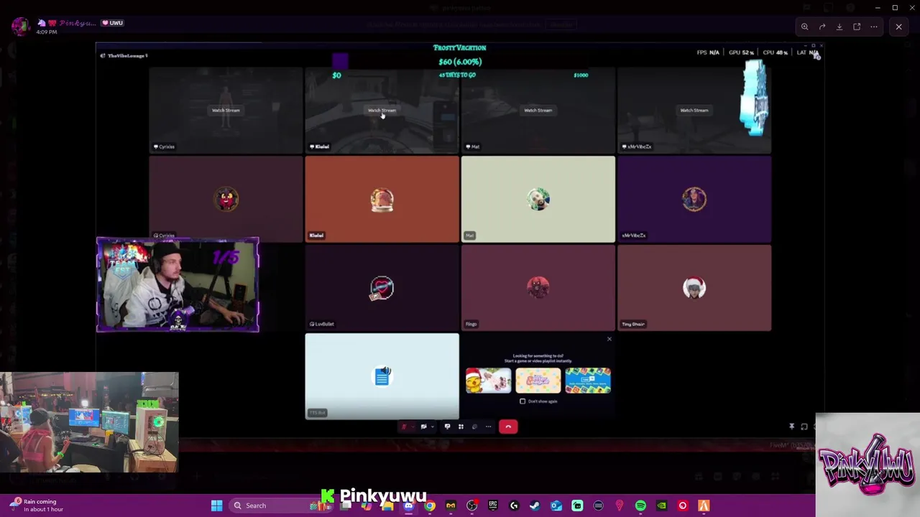Image resolution: width=920 pixels, height=517 pixels.
Task: Click the forward/share arrow icon in the viewer
Action: click(822, 27)
